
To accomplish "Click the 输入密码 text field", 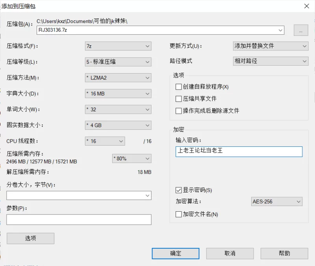I will pos(239,151).
